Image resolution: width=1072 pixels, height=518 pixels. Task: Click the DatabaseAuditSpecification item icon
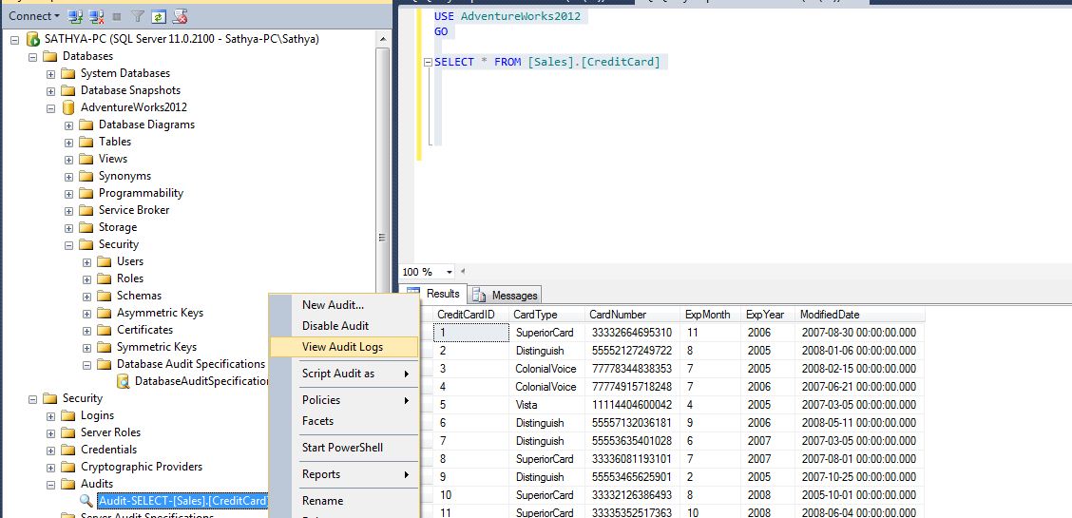123,381
